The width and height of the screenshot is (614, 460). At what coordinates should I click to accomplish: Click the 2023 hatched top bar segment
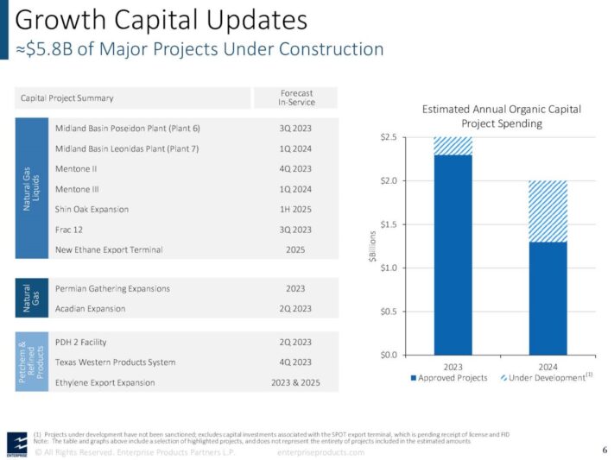point(453,146)
